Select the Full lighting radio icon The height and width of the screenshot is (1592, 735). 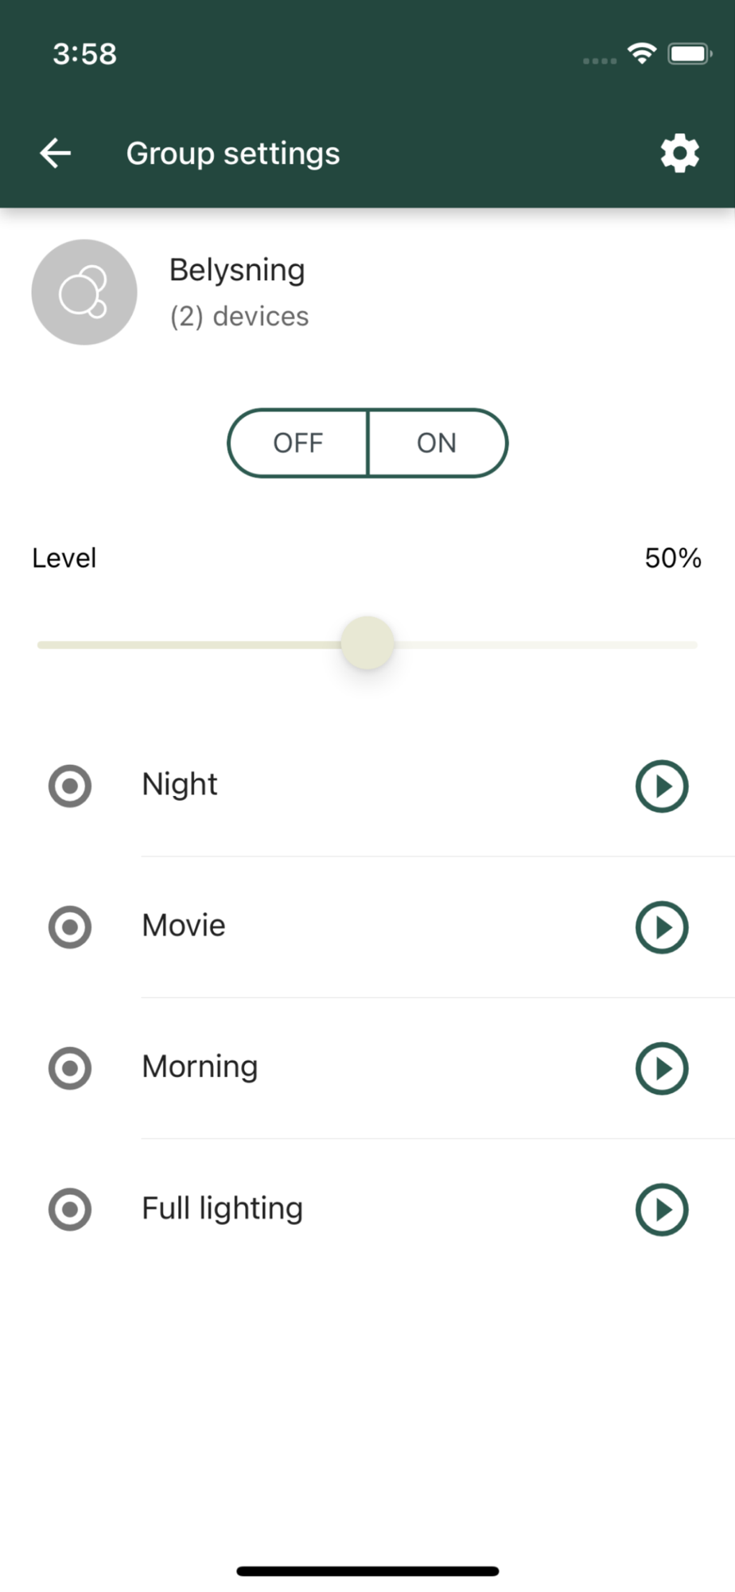70,1209
